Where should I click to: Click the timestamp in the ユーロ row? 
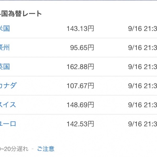coord(143,124)
